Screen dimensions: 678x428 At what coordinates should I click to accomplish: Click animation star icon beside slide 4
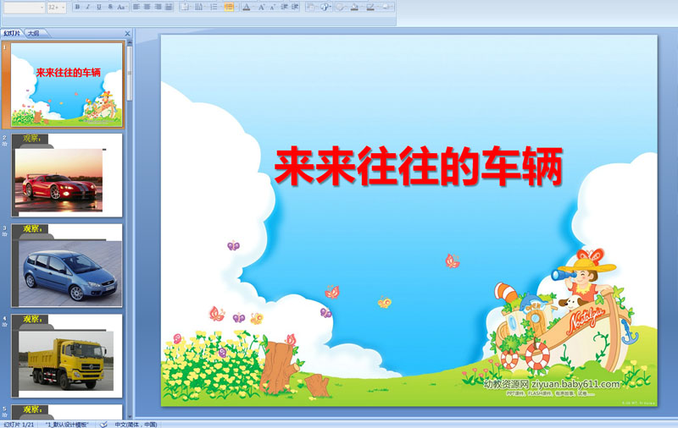5,324
